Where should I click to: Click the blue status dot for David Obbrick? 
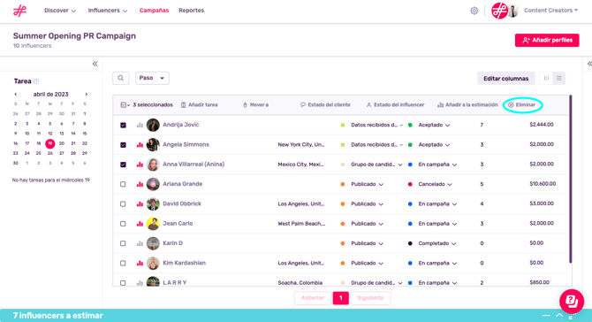tap(410, 204)
